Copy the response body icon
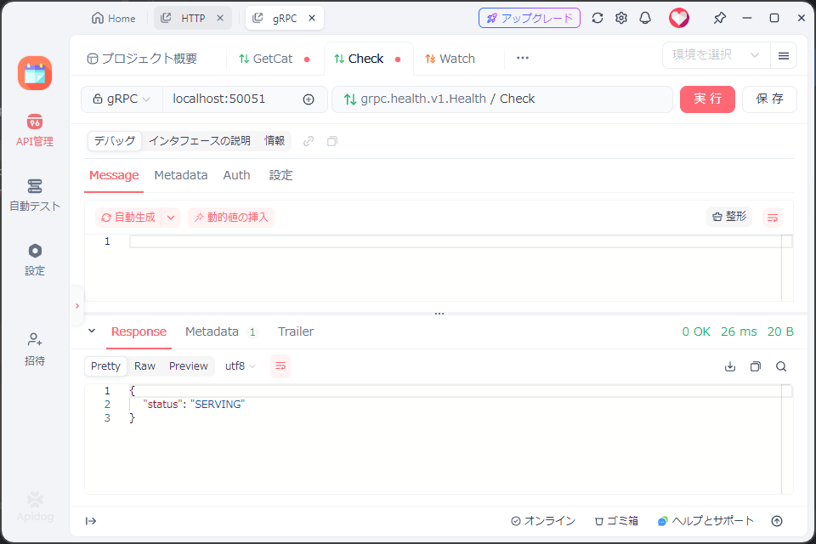Screen dimensions: 816x544 755,366
